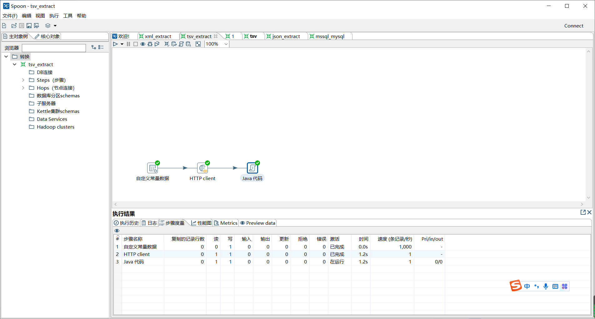The image size is (595, 319).
Task: Switch to the json_extract tab
Action: point(283,37)
